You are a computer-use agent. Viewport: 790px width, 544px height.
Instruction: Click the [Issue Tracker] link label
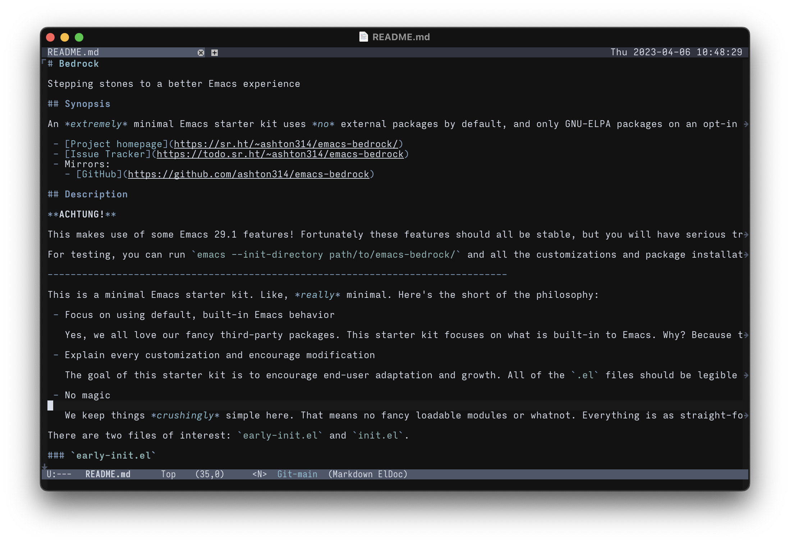click(x=108, y=154)
